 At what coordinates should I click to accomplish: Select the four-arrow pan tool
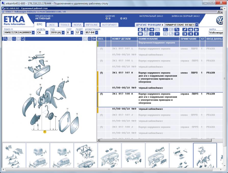pos(94,39)
